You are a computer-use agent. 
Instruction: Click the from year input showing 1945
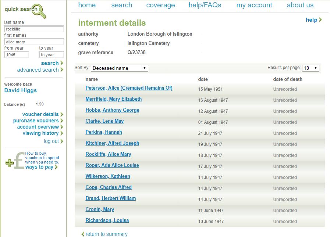tap(16, 54)
